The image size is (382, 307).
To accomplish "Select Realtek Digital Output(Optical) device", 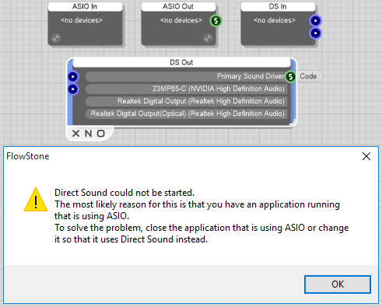I will [186, 113].
